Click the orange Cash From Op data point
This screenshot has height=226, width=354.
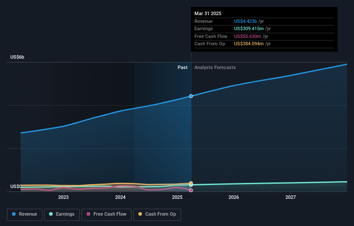[191, 183]
